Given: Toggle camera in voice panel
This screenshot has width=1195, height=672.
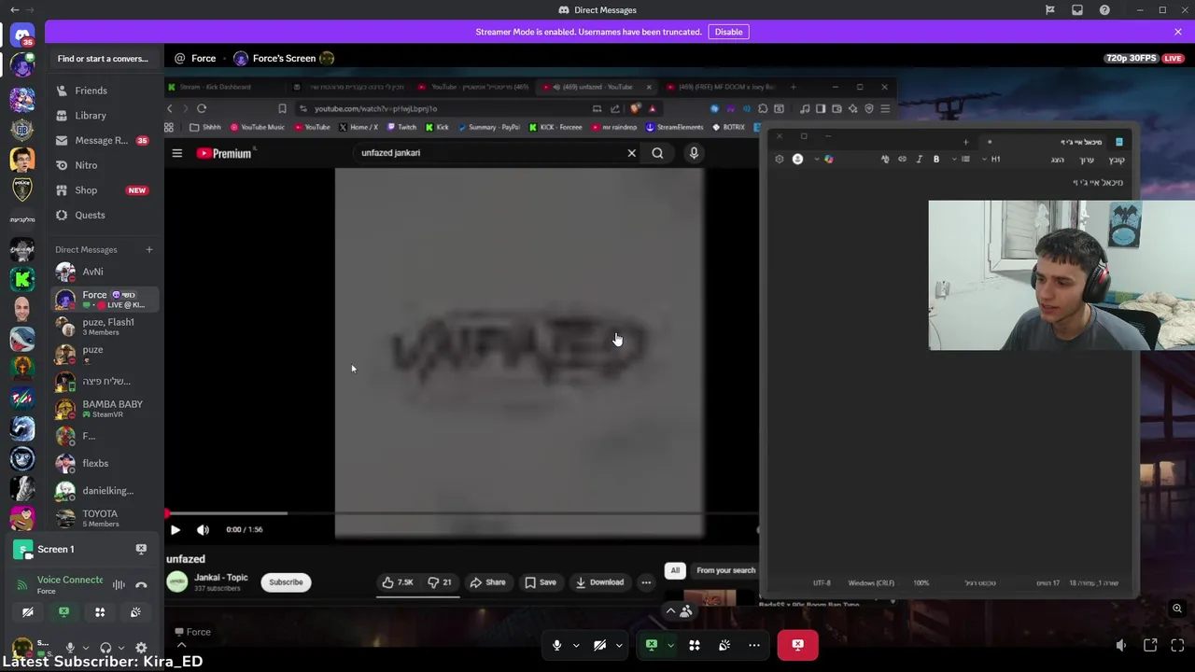Looking at the screenshot, I should click(28, 612).
